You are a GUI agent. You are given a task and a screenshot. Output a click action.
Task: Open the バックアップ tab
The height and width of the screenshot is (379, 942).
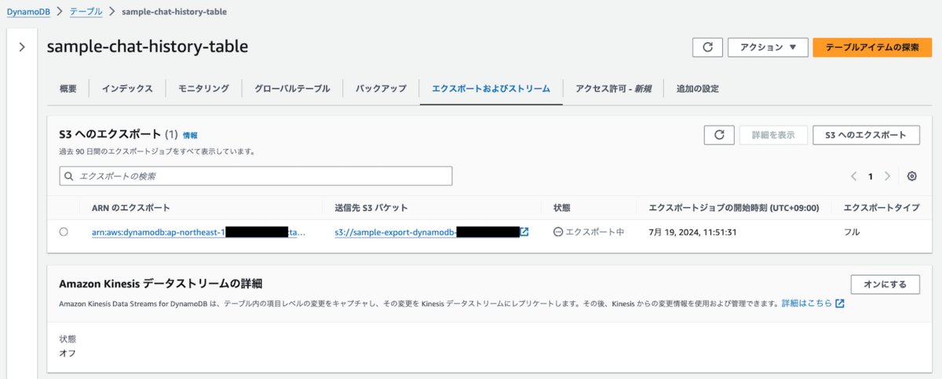tap(381, 89)
